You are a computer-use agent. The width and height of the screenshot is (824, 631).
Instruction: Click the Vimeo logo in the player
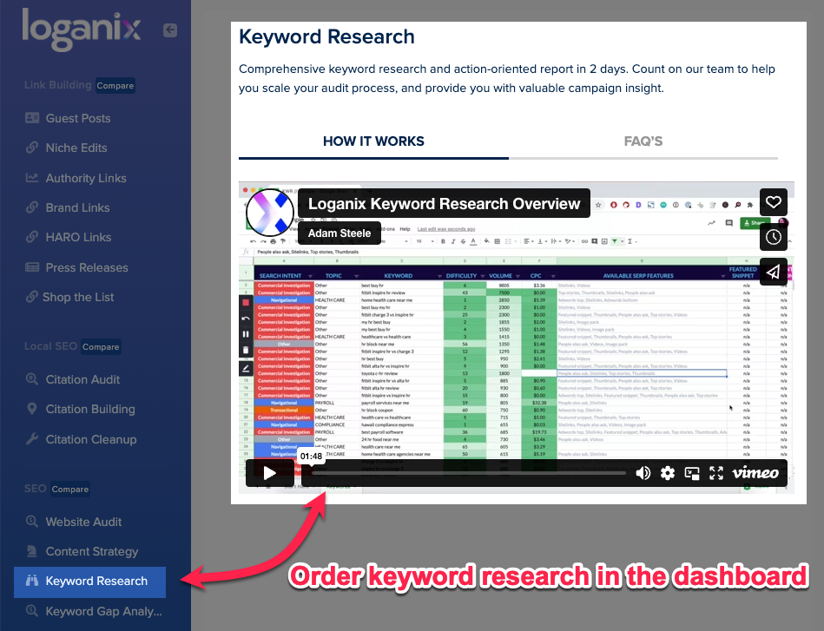(755, 473)
